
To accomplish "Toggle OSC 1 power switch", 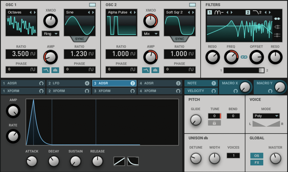I will pos(92,5).
